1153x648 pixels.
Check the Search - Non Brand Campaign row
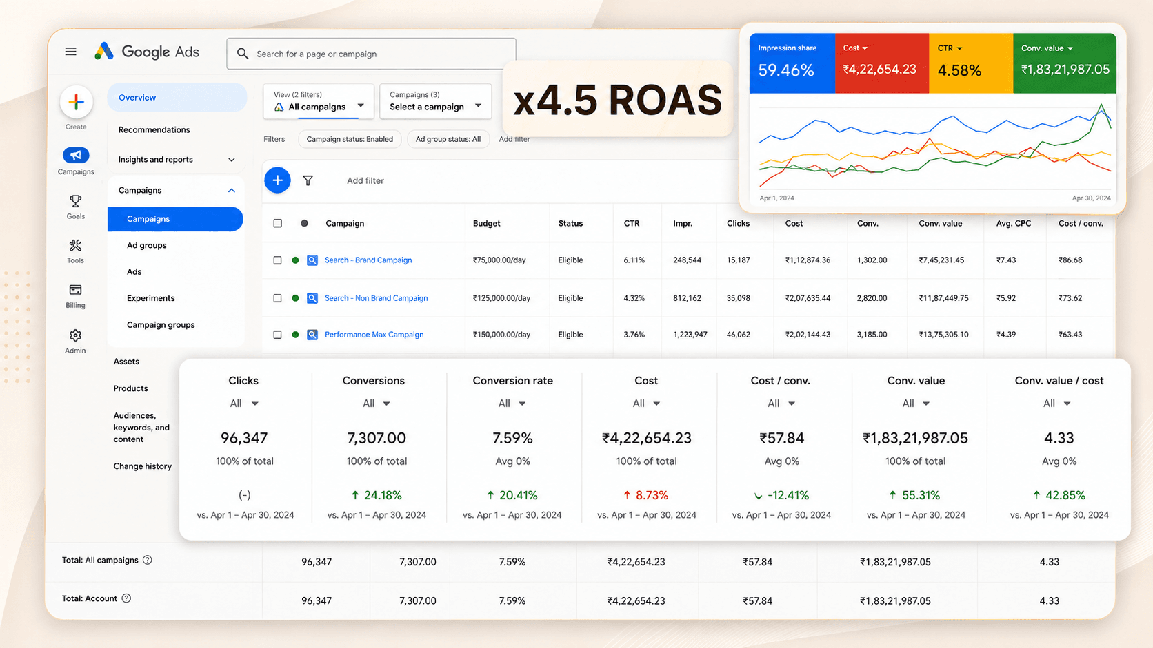coord(277,298)
